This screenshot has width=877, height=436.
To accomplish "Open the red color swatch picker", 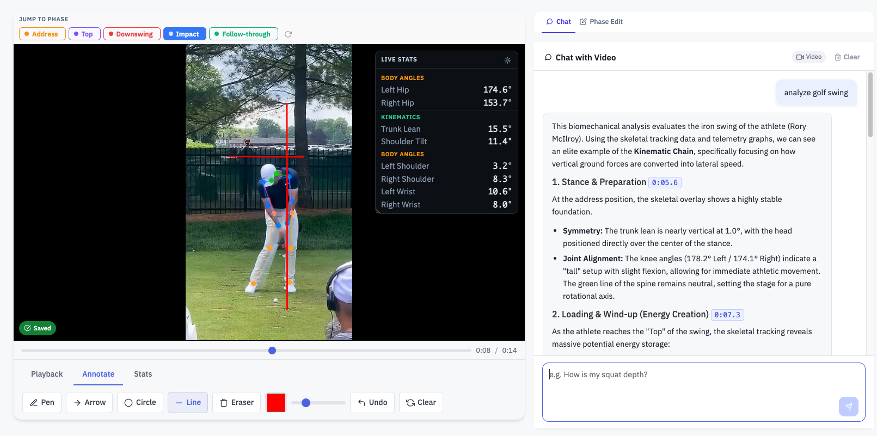I will 276,403.
